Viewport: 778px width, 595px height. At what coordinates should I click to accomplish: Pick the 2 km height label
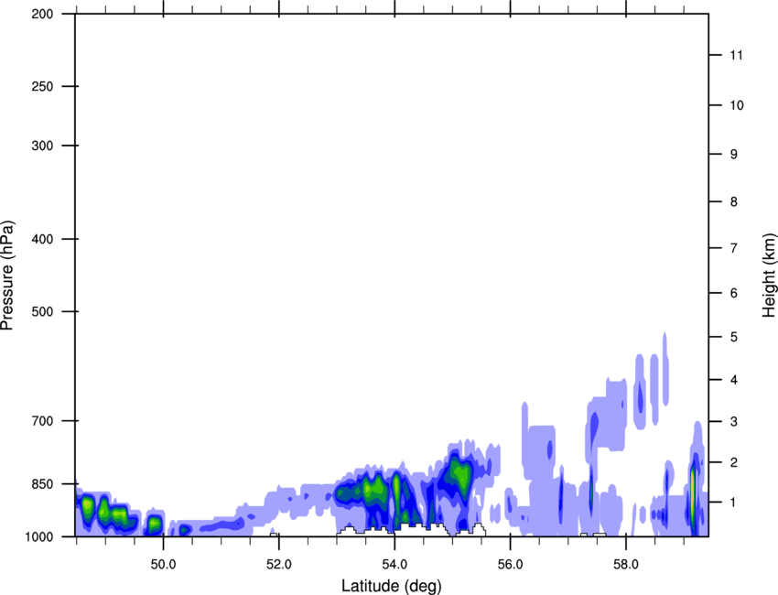click(734, 462)
